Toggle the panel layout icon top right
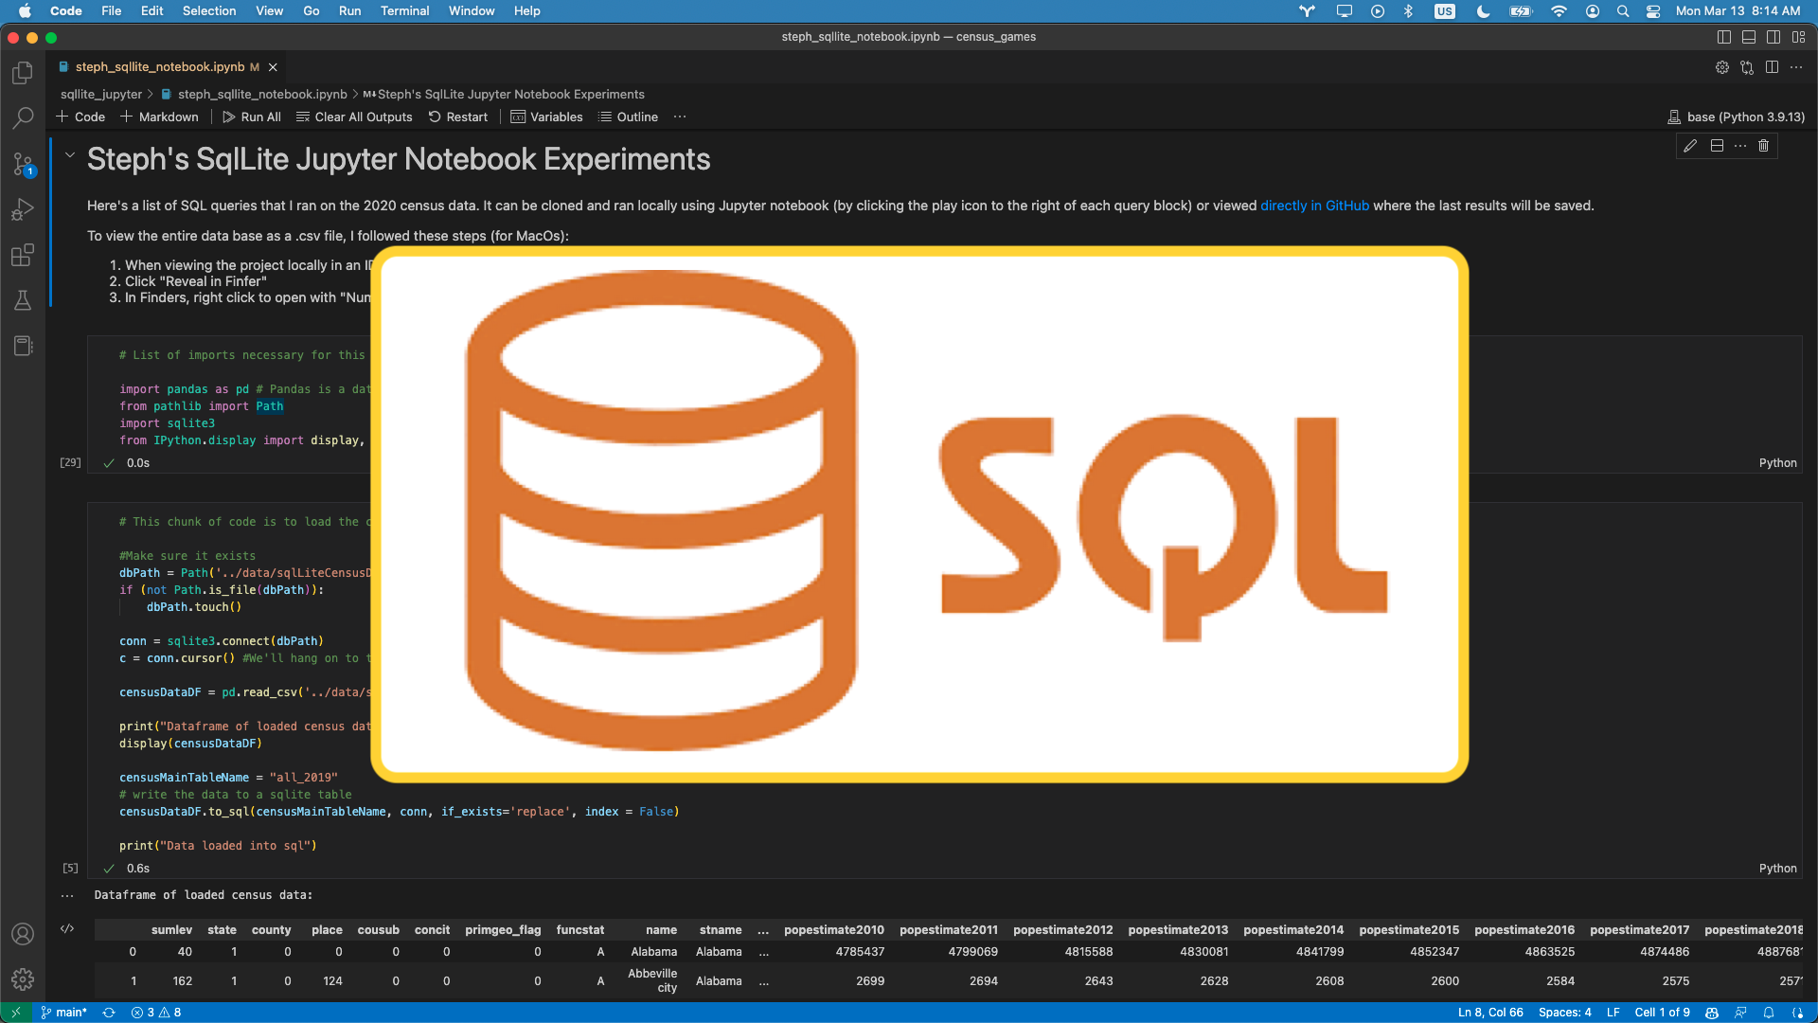1818x1023 pixels. [x=1748, y=37]
